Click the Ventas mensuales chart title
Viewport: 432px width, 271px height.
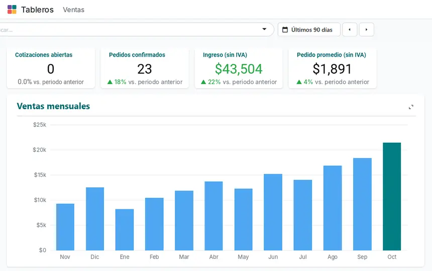coord(53,106)
